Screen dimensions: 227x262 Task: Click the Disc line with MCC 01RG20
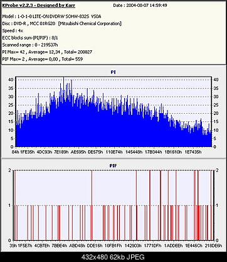tap(61, 23)
